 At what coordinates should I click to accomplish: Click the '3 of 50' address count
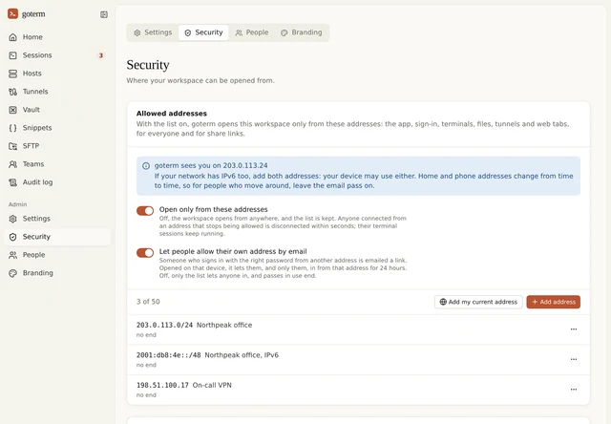[148, 302]
